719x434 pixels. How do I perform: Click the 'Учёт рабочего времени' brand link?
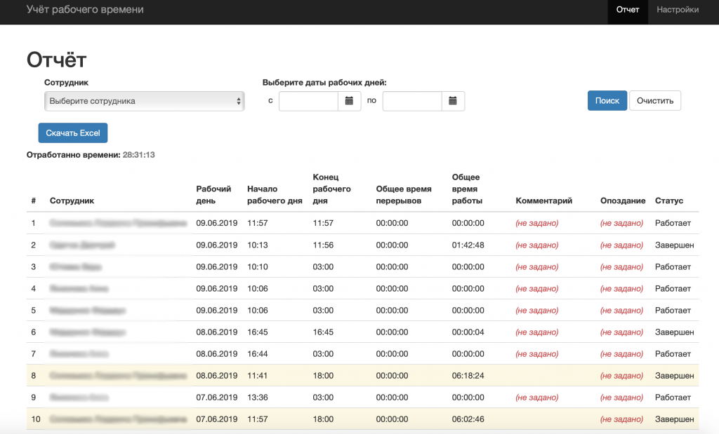pos(85,10)
